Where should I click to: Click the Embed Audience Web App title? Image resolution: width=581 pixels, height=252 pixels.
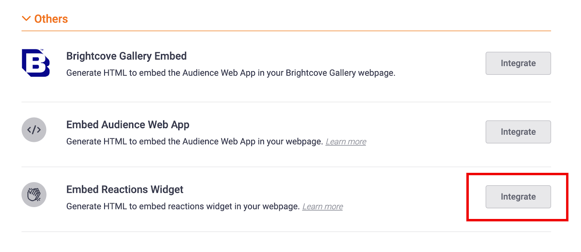point(128,125)
